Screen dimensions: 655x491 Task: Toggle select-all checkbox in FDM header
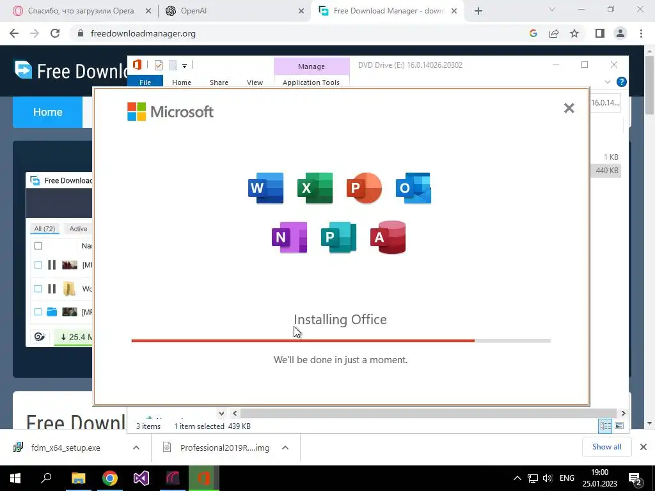[x=38, y=245]
